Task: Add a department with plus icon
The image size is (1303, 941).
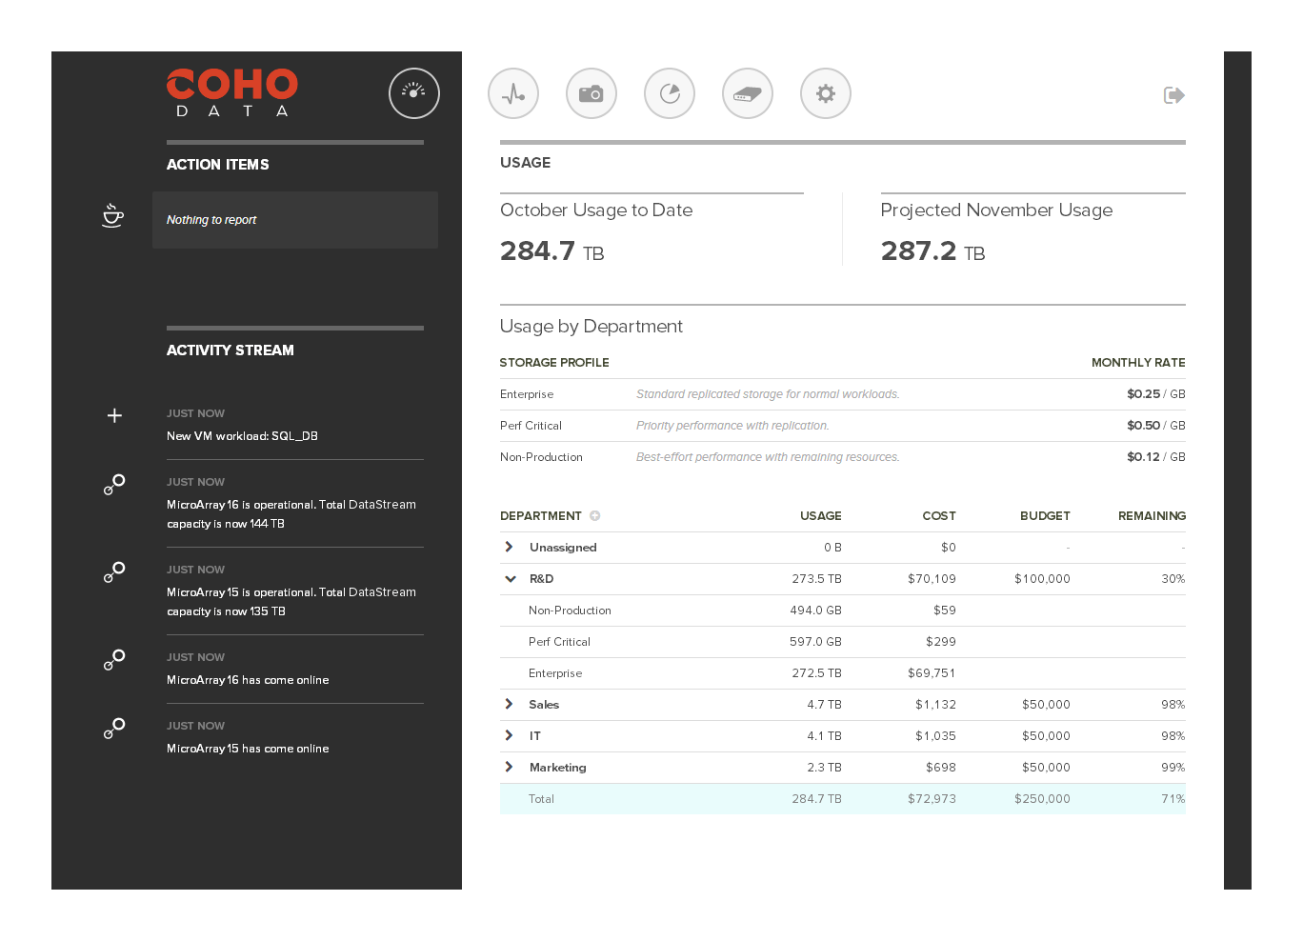Action: click(x=595, y=516)
